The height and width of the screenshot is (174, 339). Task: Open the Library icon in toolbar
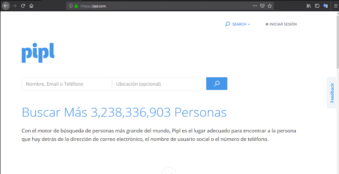click(309, 6)
